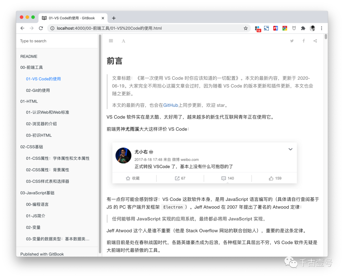Image resolution: width=344 pixels, height=278 pixels.
Task: Open 00-编程语言 page
Action: [x=37, y=204]
